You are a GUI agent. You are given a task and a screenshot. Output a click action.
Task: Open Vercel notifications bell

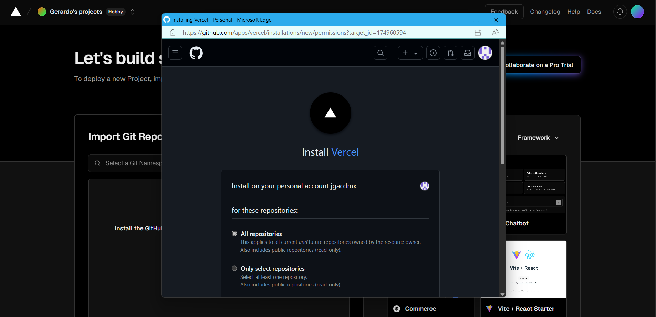click(x=620, y=12)
